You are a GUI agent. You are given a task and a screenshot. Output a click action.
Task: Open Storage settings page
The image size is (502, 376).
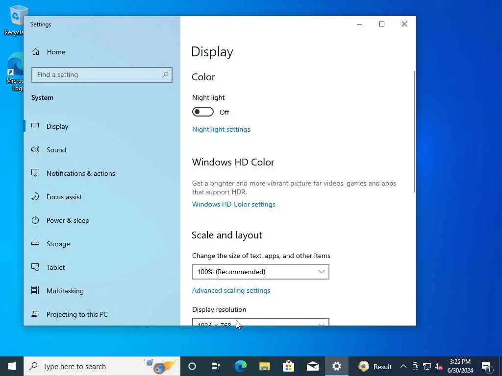(102, 244)
